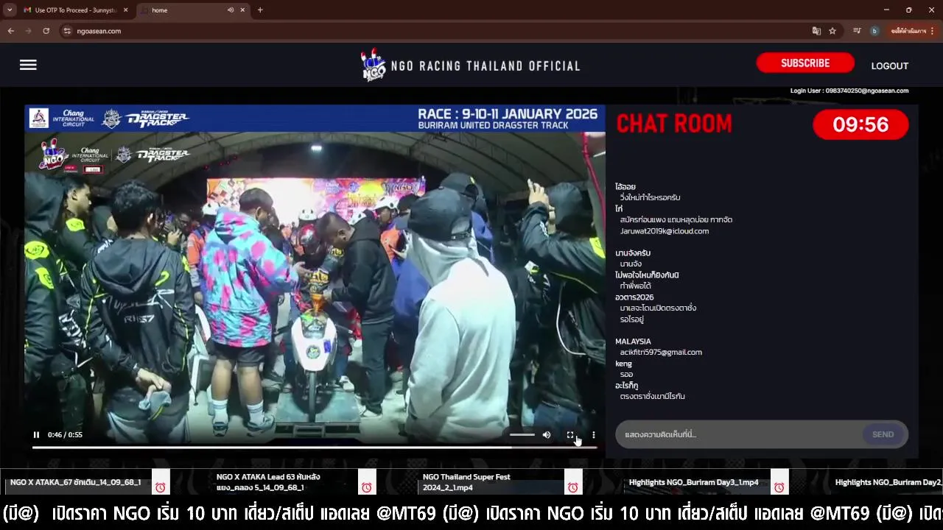Go back in browser history
Screen dimensions: 943x530
tap(11, 31)
